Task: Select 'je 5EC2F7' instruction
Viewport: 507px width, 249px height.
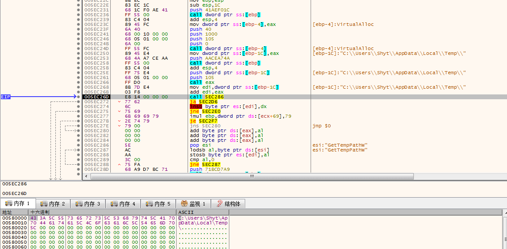Action: tap(203, 121)
